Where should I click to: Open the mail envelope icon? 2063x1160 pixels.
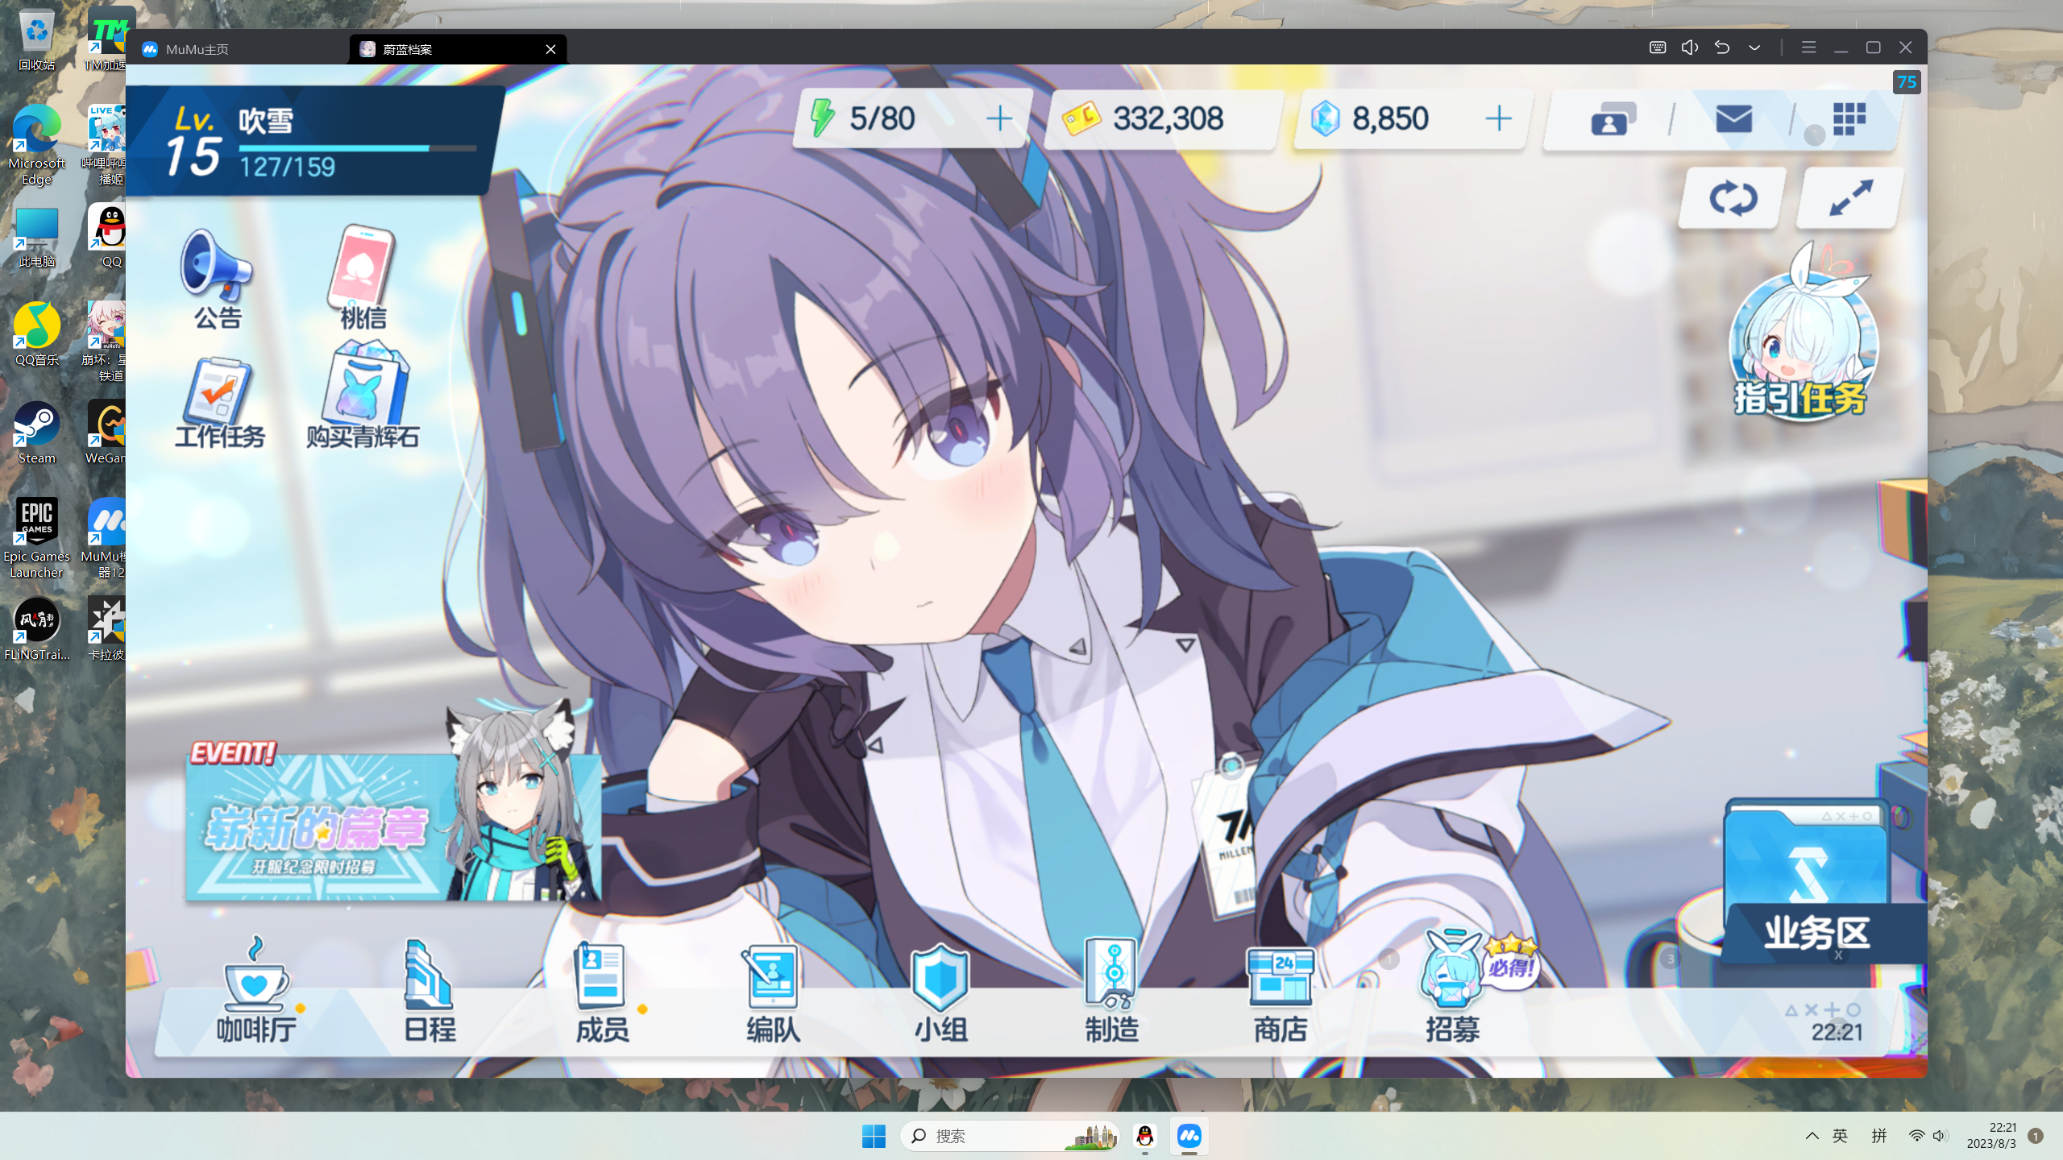pos(1733,119)
